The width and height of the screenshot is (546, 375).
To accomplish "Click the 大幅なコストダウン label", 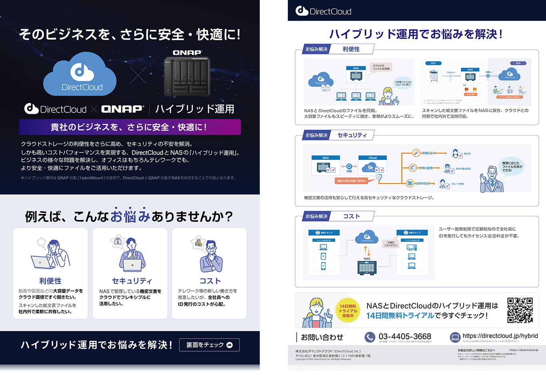I will [x=391, y=243].
